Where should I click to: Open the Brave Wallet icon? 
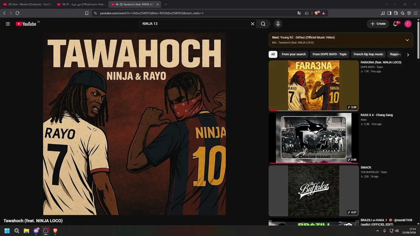click(396, 13)
